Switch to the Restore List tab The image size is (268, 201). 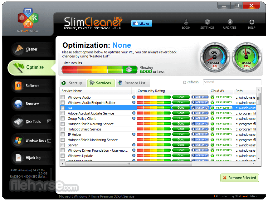pyautogui.click(x=133, y=83)
